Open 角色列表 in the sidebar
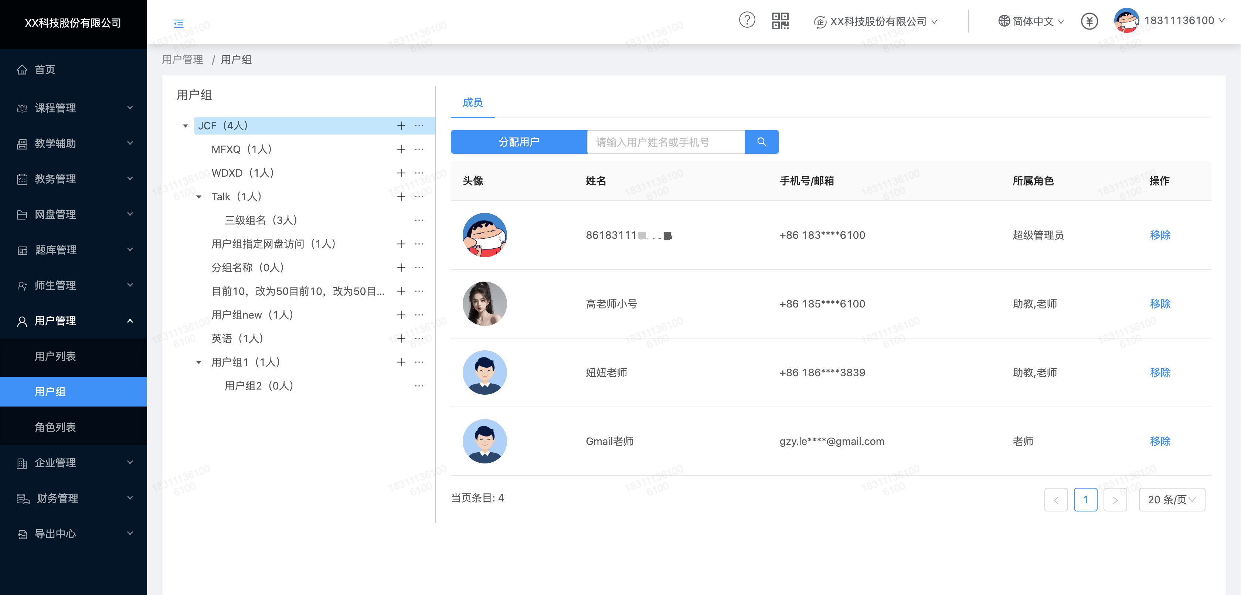1241x595 pixels. [x=55, y=427]
